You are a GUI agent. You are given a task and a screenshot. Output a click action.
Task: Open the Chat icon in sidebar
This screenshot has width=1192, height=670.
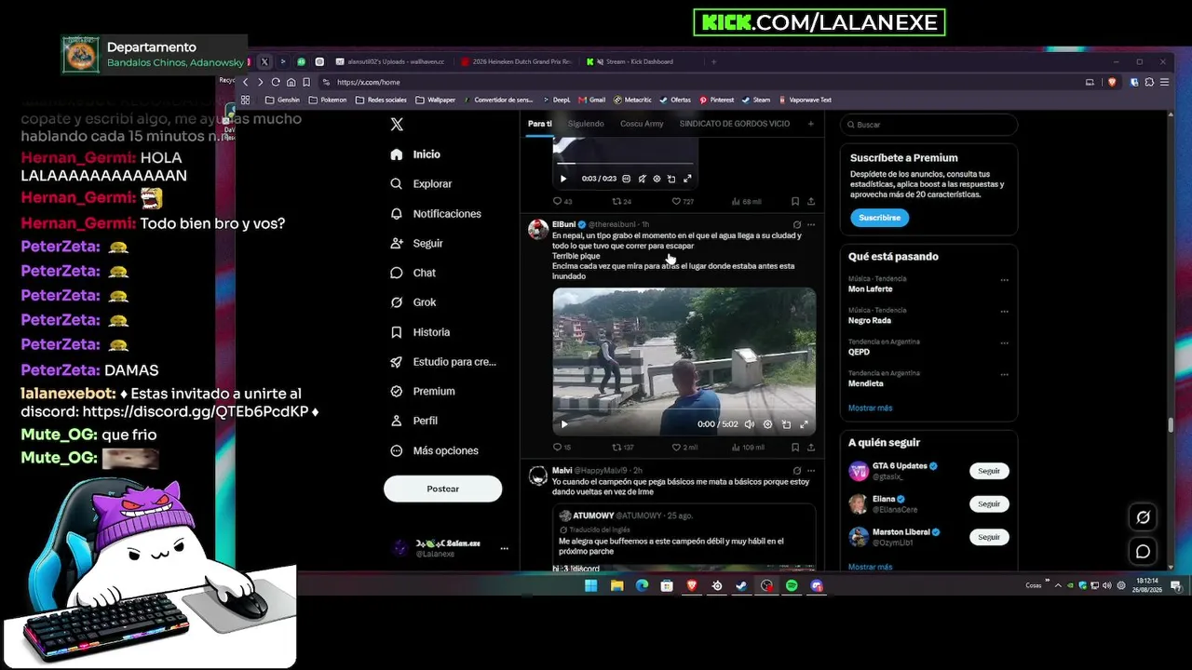[397, 273]
